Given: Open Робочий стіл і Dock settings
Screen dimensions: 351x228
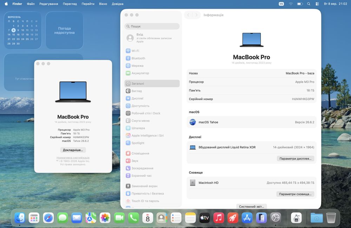Looking at the screenshot, I should [x=152, y=113].
